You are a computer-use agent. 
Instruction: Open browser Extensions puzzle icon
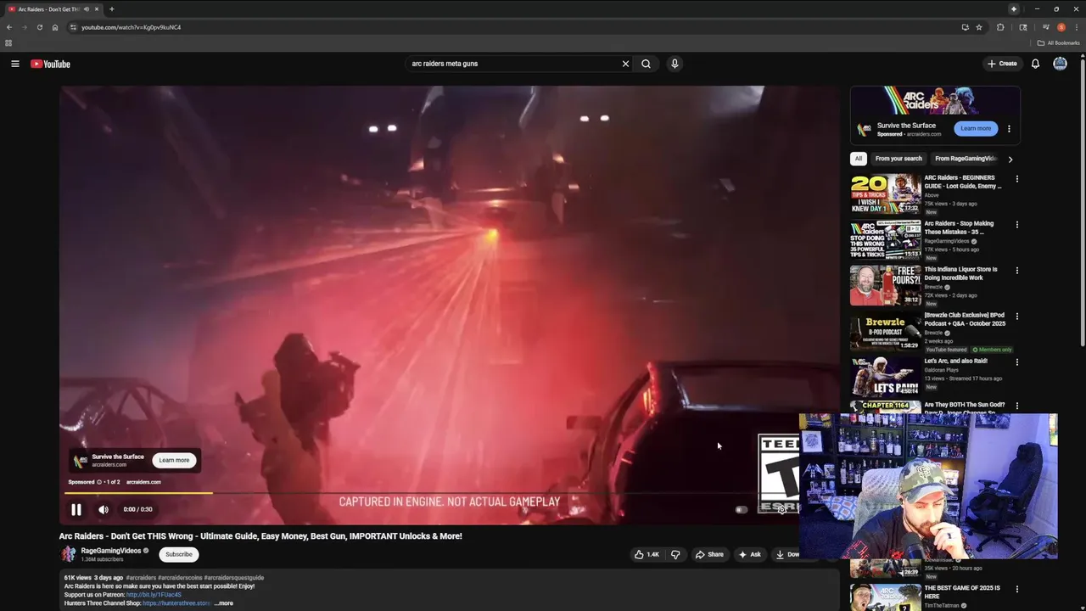point(1000,27)
